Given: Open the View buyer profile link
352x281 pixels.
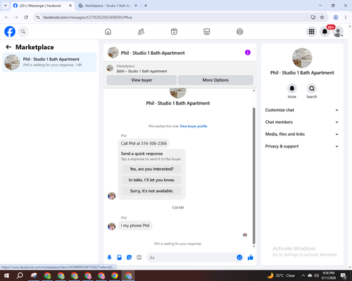Looking at the screenshot, I should click(x=194, y=126).
